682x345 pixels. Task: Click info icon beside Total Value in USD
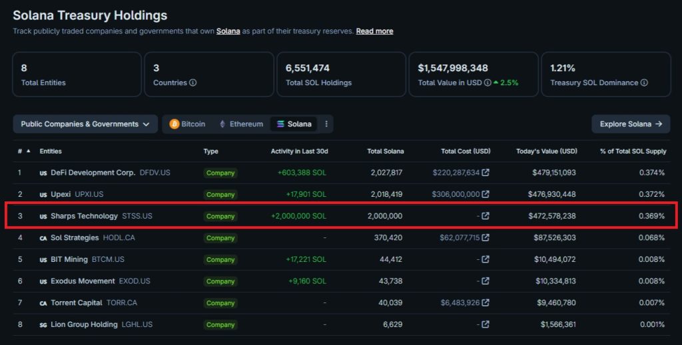coord(487,83)
